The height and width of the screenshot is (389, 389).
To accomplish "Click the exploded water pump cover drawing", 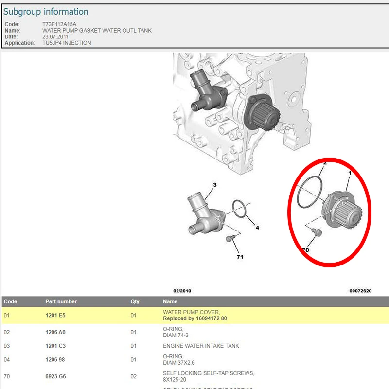I will (342, 210).
